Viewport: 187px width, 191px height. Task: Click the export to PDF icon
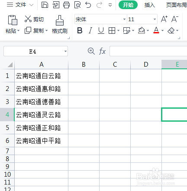click(x=56, y=5)
